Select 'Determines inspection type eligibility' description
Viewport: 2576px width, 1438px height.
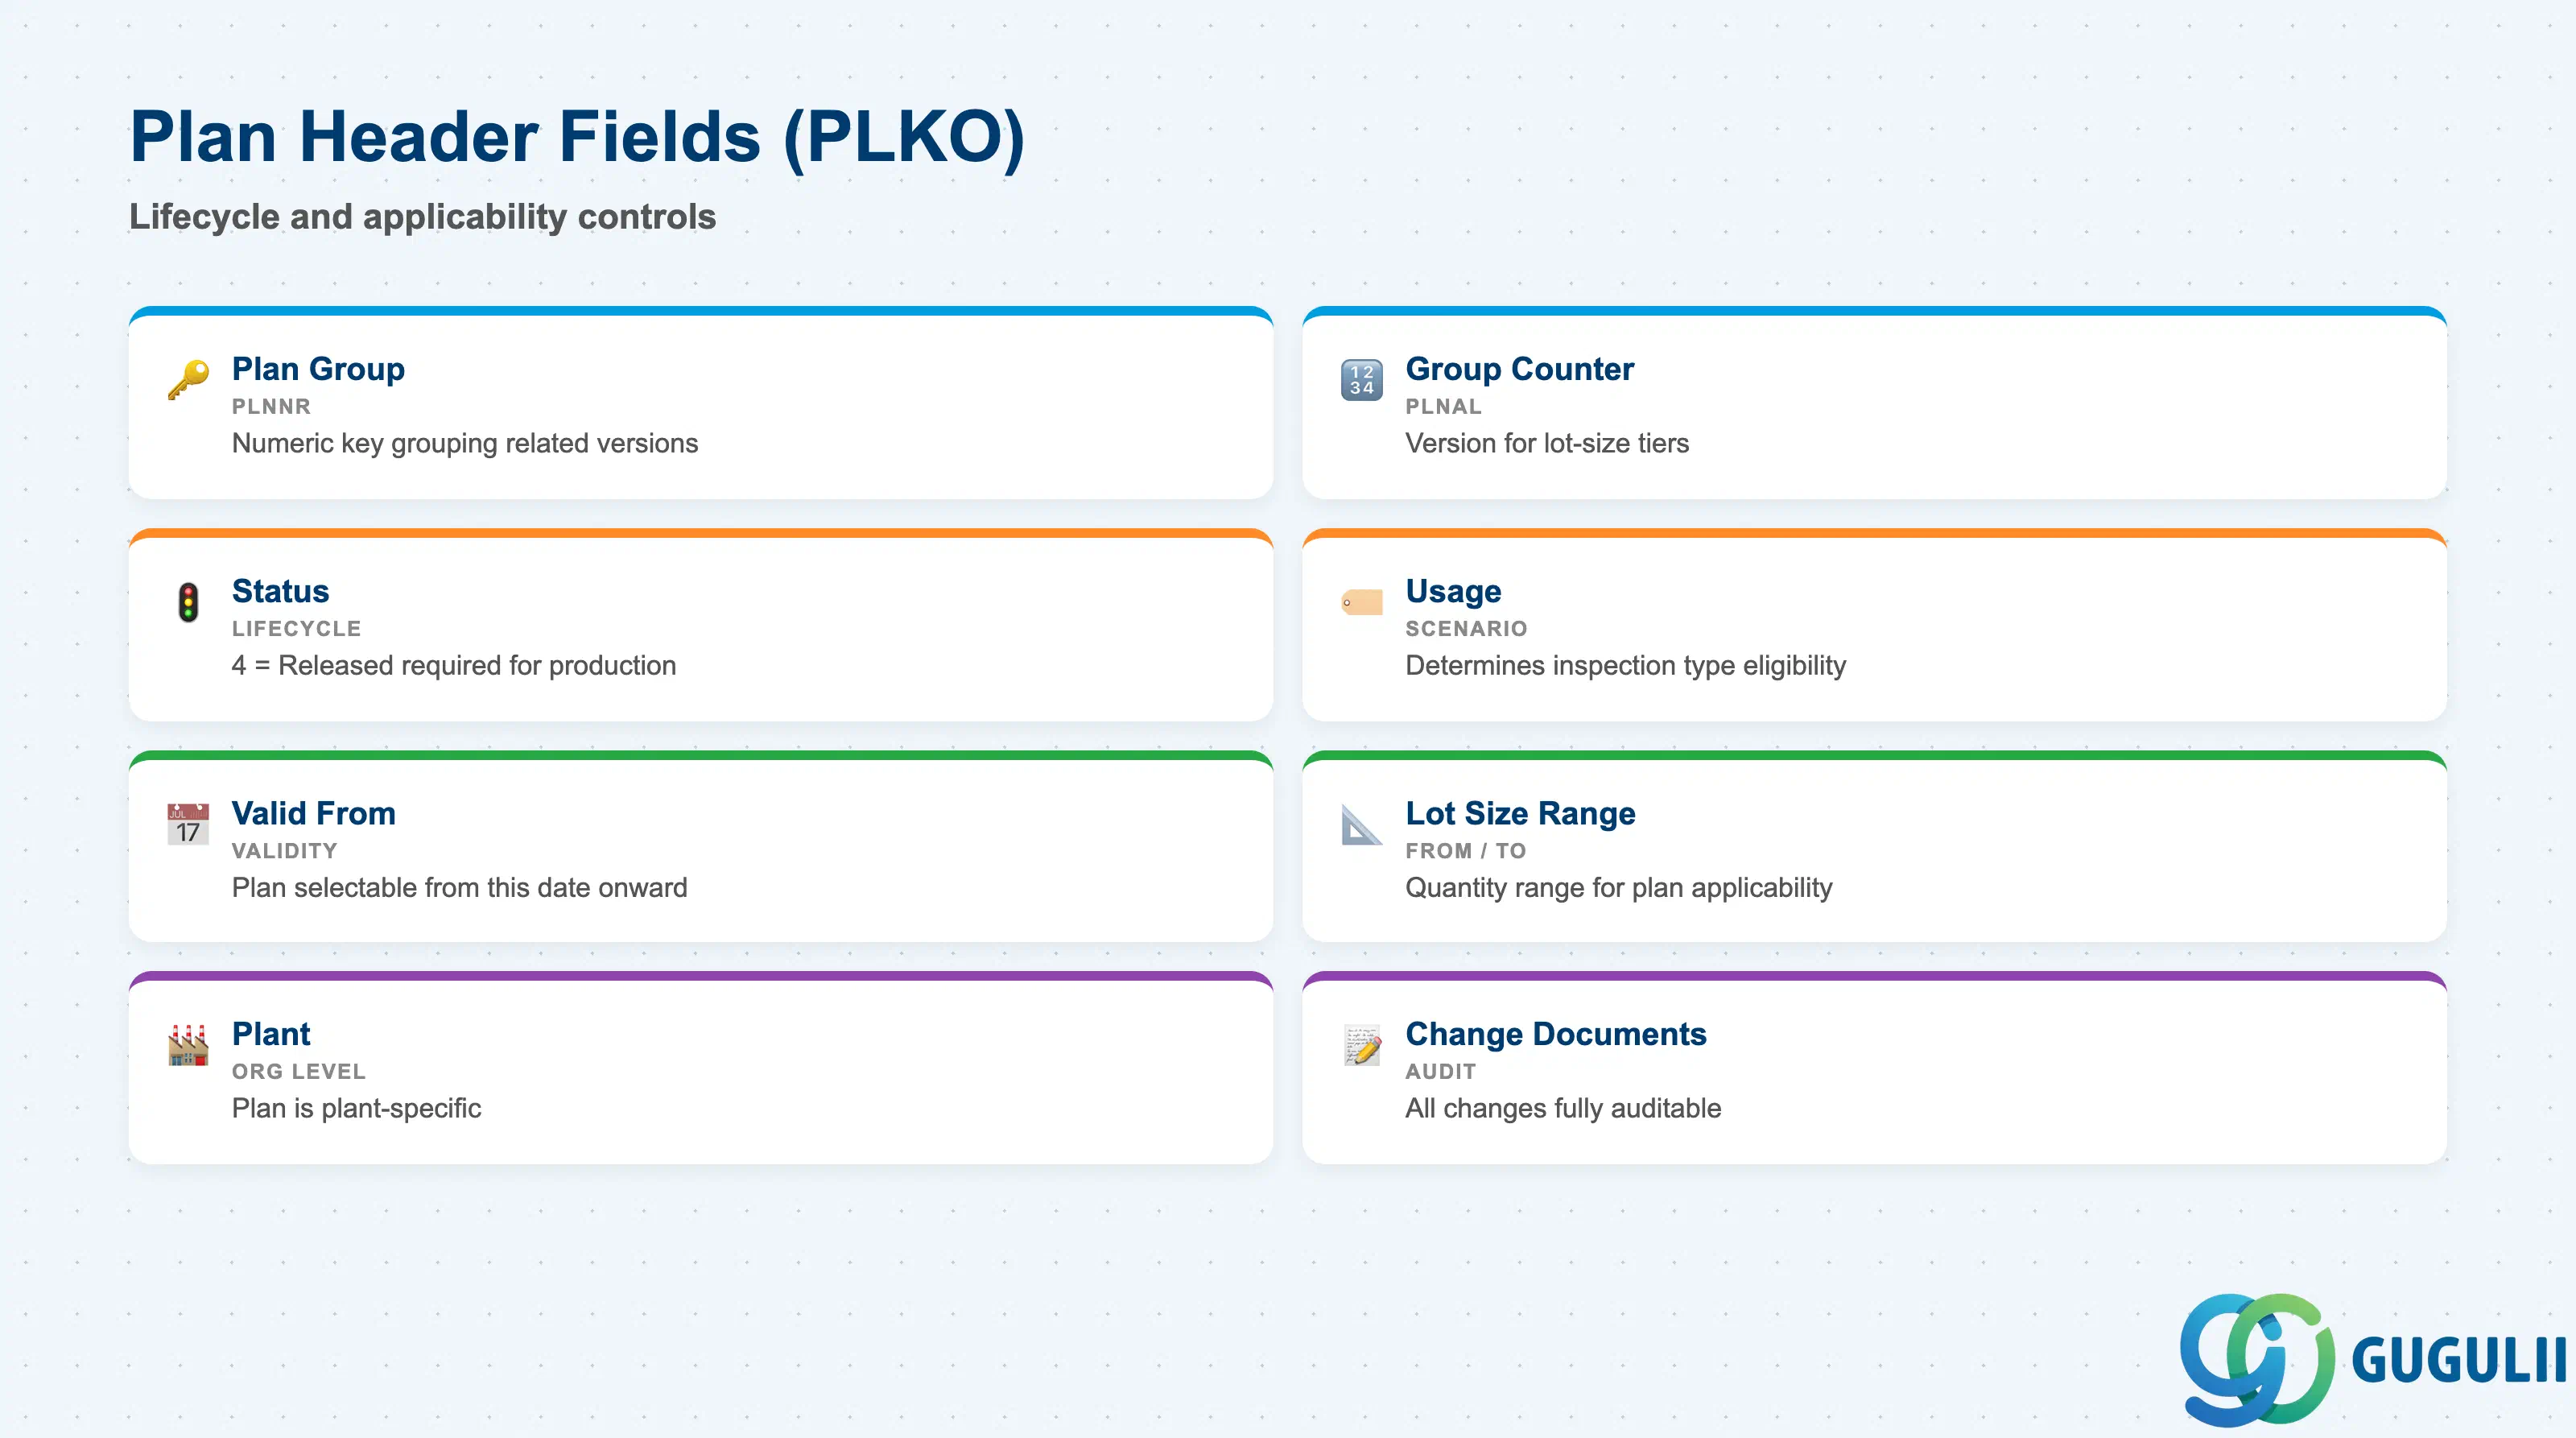pyautogui.click(x=1625, y=665)
